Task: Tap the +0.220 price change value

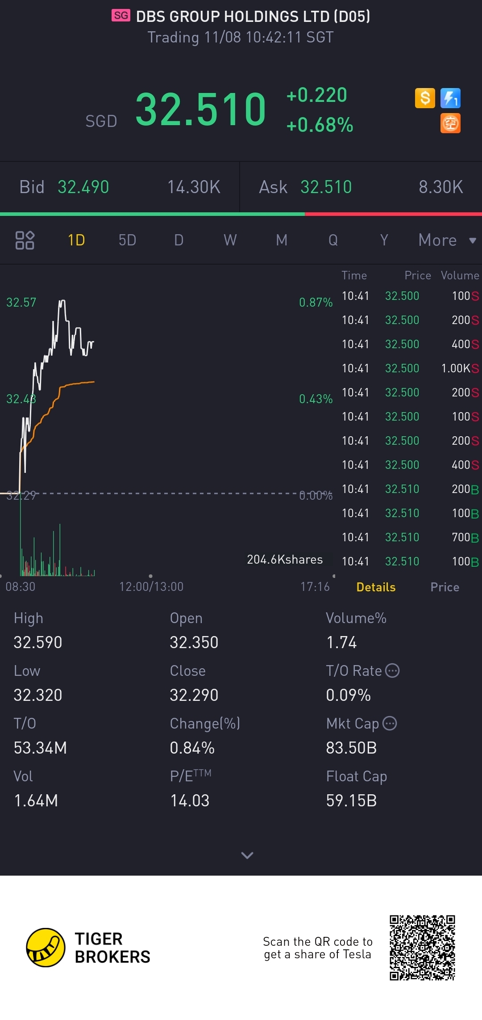Action: [x=317, y=95]
